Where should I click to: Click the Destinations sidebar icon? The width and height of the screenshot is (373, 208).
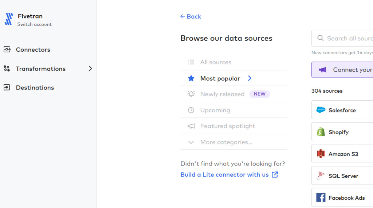click(7, 88)
